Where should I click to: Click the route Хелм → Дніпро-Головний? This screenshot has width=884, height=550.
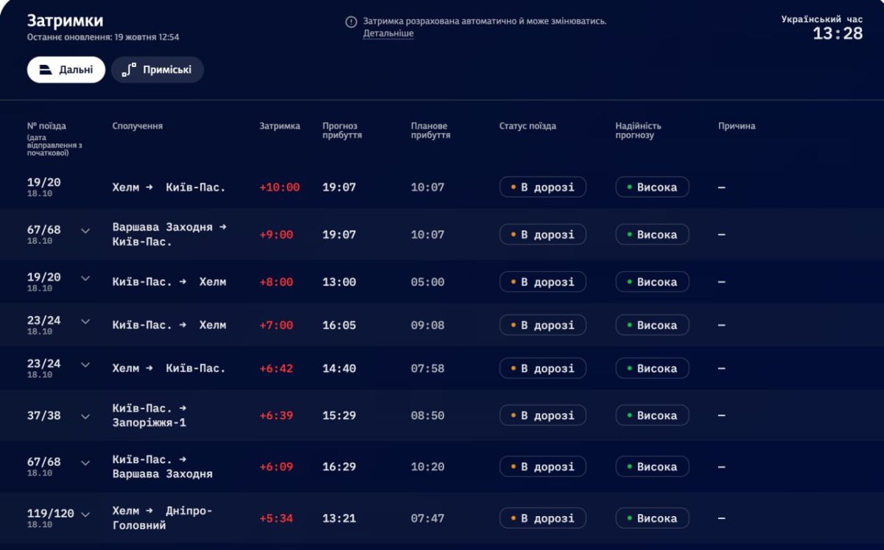(x=162, y=518)
